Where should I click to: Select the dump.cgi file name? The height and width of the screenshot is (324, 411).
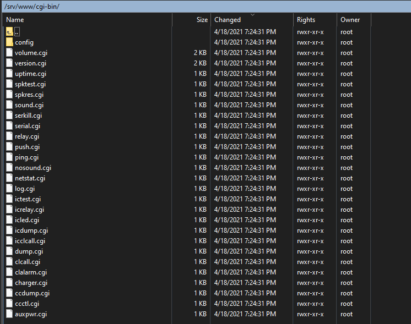click(29, 252)
